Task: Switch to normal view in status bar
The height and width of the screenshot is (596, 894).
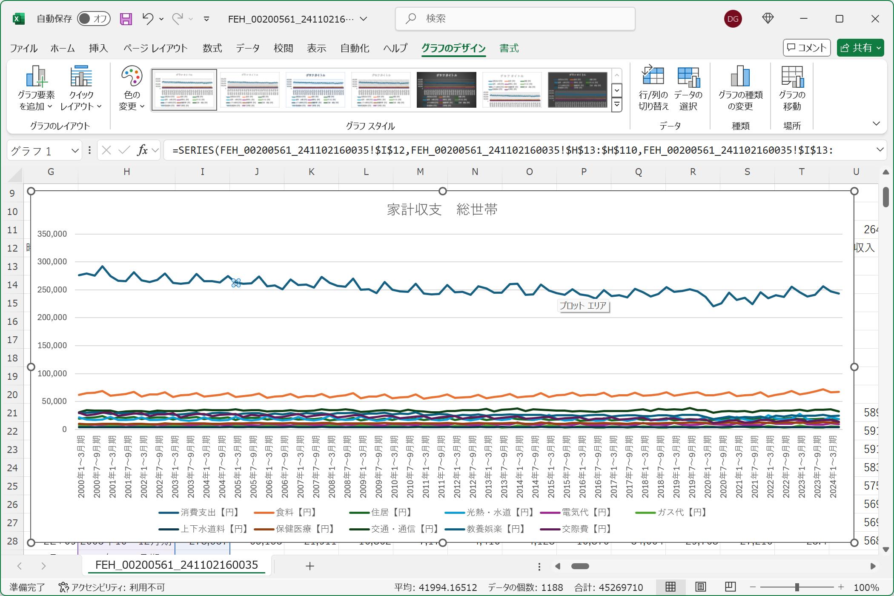Action: click(670, 587)
